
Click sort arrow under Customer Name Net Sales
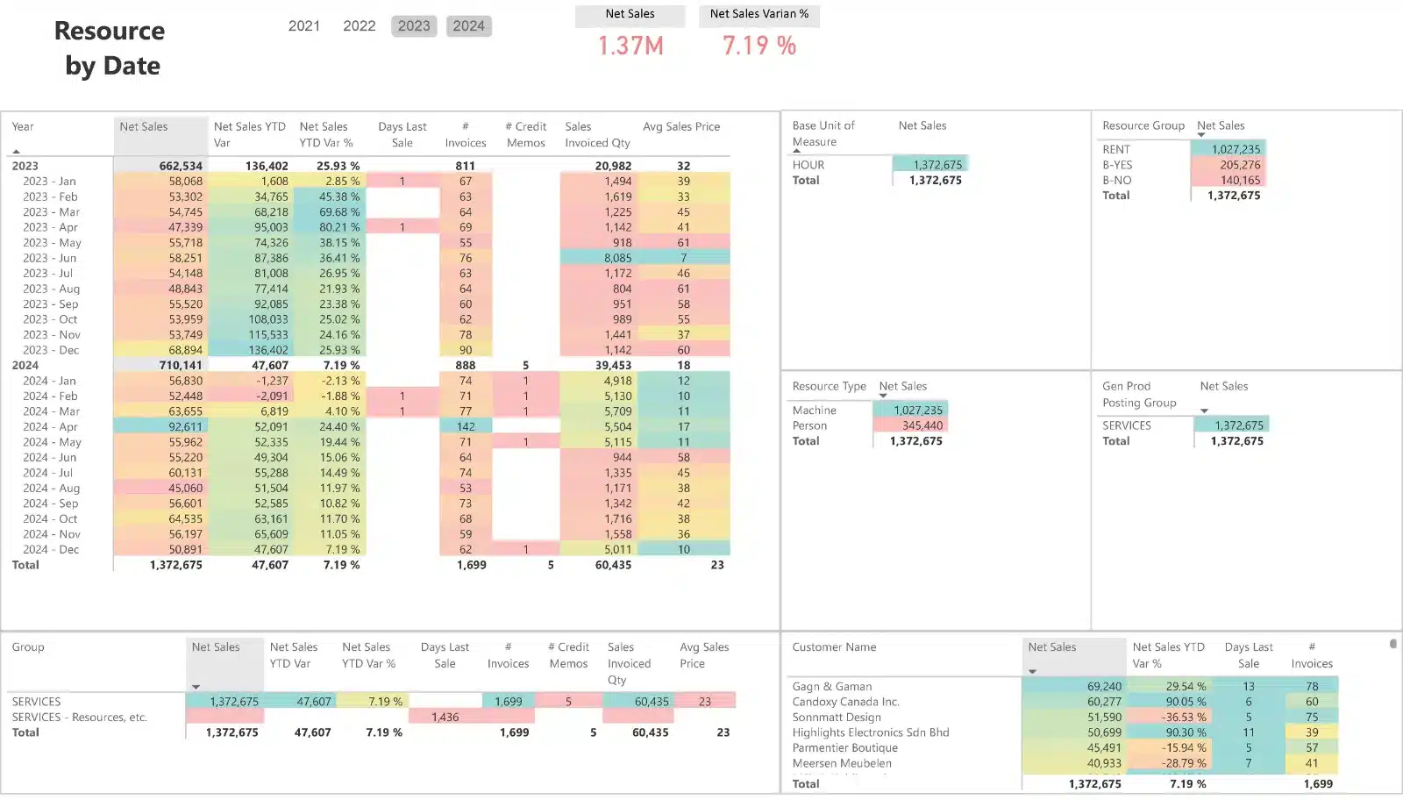pyautogui.click(x=1032, y=672)
